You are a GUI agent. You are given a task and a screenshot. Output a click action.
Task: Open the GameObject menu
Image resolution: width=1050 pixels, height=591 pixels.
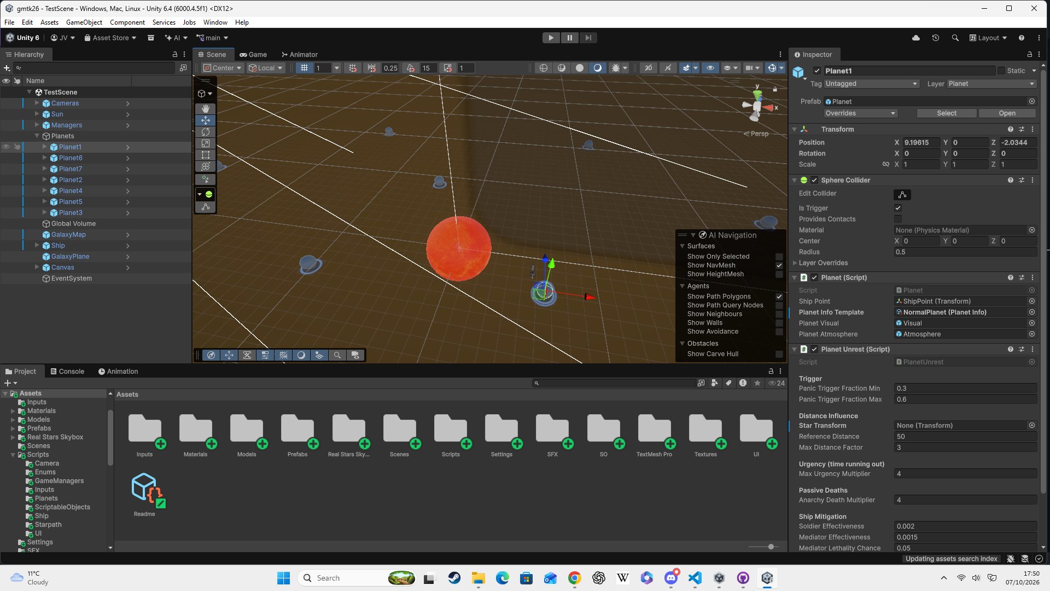(x=84, y=22)
